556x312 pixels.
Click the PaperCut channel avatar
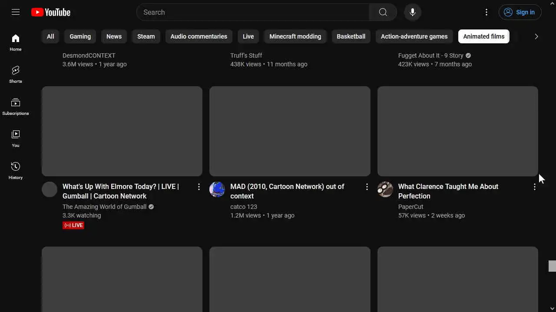tap(385, 189)
